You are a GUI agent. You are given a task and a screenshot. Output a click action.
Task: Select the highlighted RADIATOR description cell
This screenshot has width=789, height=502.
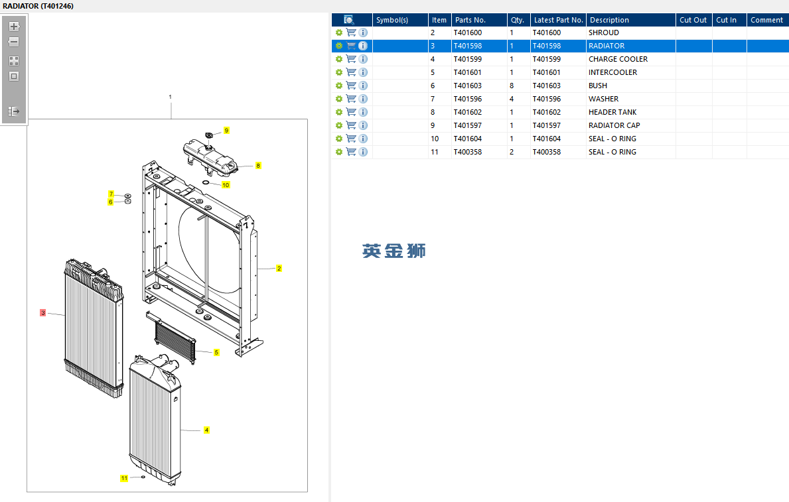pyautogui.click(x=631, y=46)
